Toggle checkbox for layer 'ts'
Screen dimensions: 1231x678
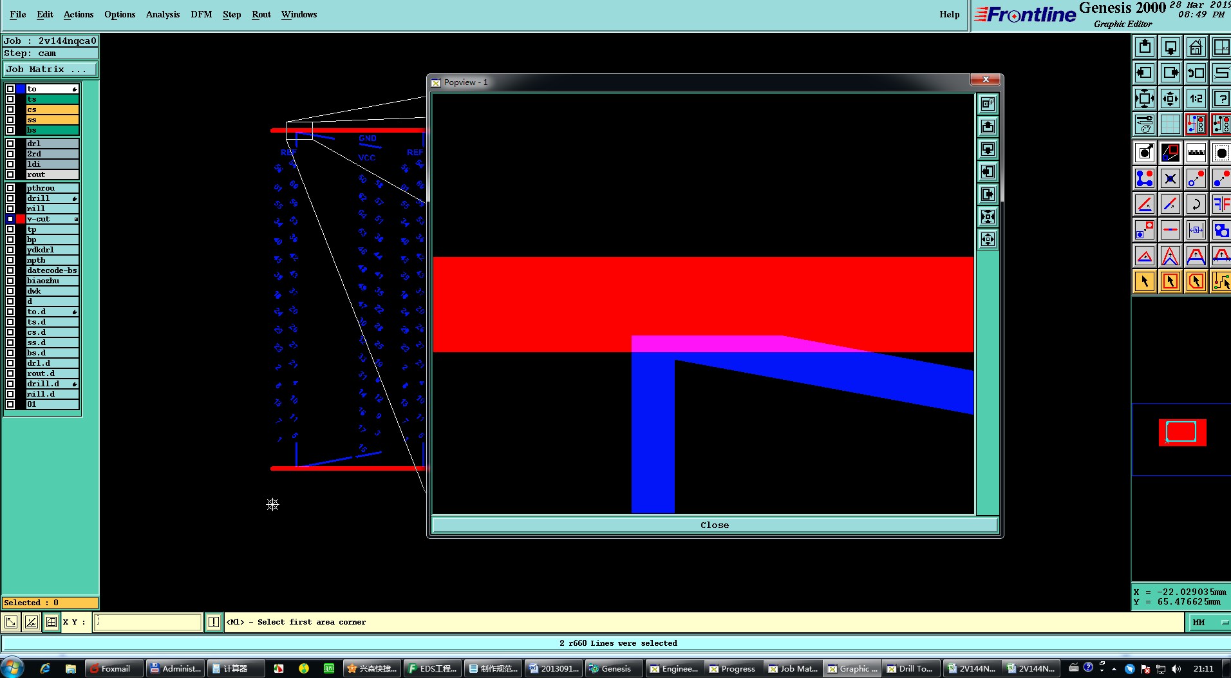tap(10, 99)
